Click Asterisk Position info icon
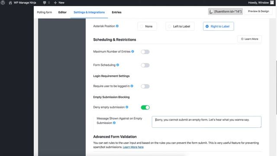This screenshot has height=156, width=277. (x=117, y=26)
